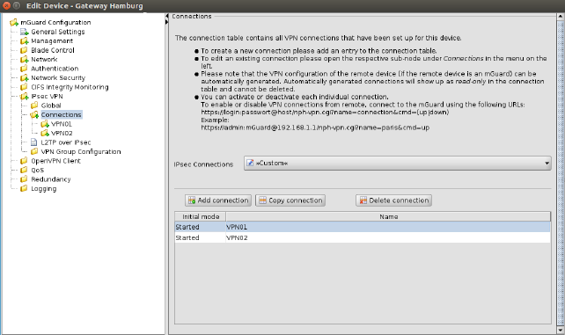Click the mGuard Configuration root folder icon
The width and height of the screenshot is (565, 335).
14,22
